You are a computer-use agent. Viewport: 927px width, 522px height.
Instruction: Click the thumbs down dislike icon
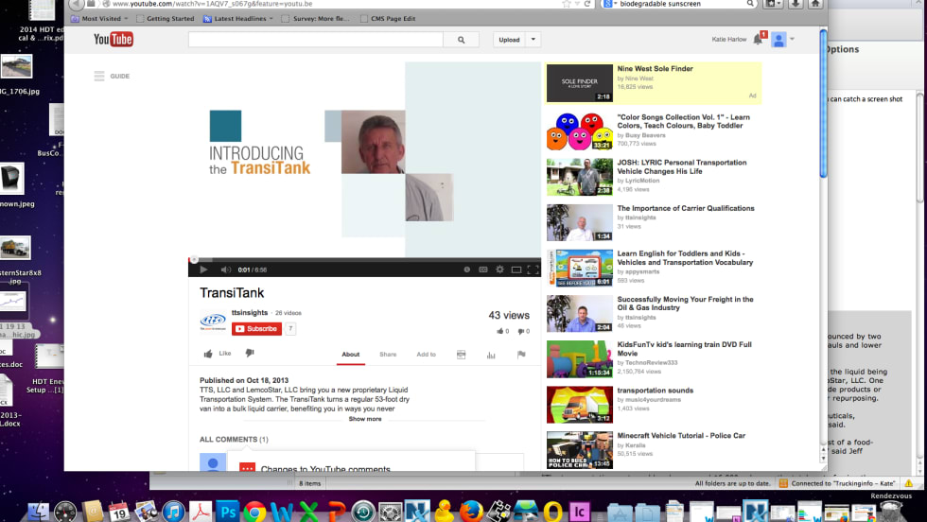250,354
